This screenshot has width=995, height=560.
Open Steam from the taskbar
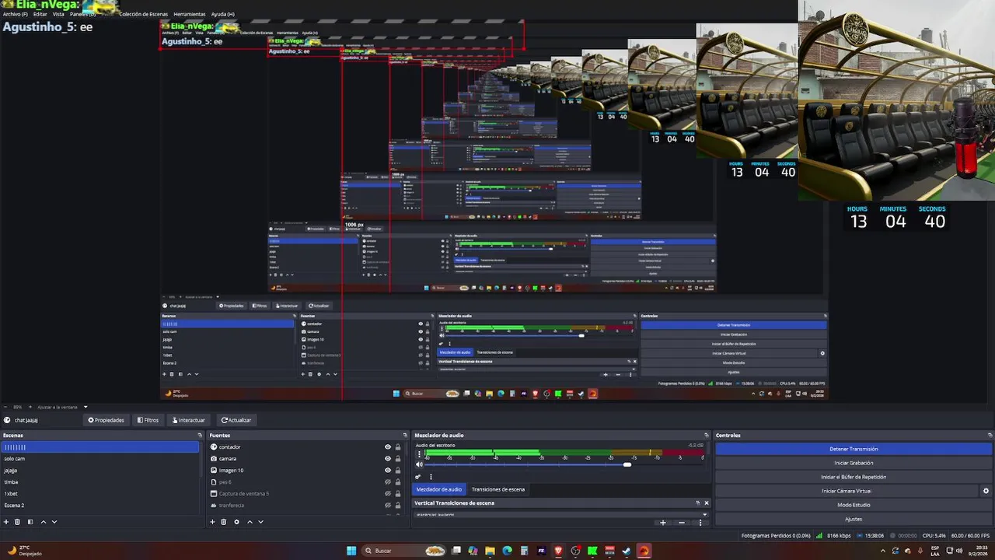pos(627,551)
